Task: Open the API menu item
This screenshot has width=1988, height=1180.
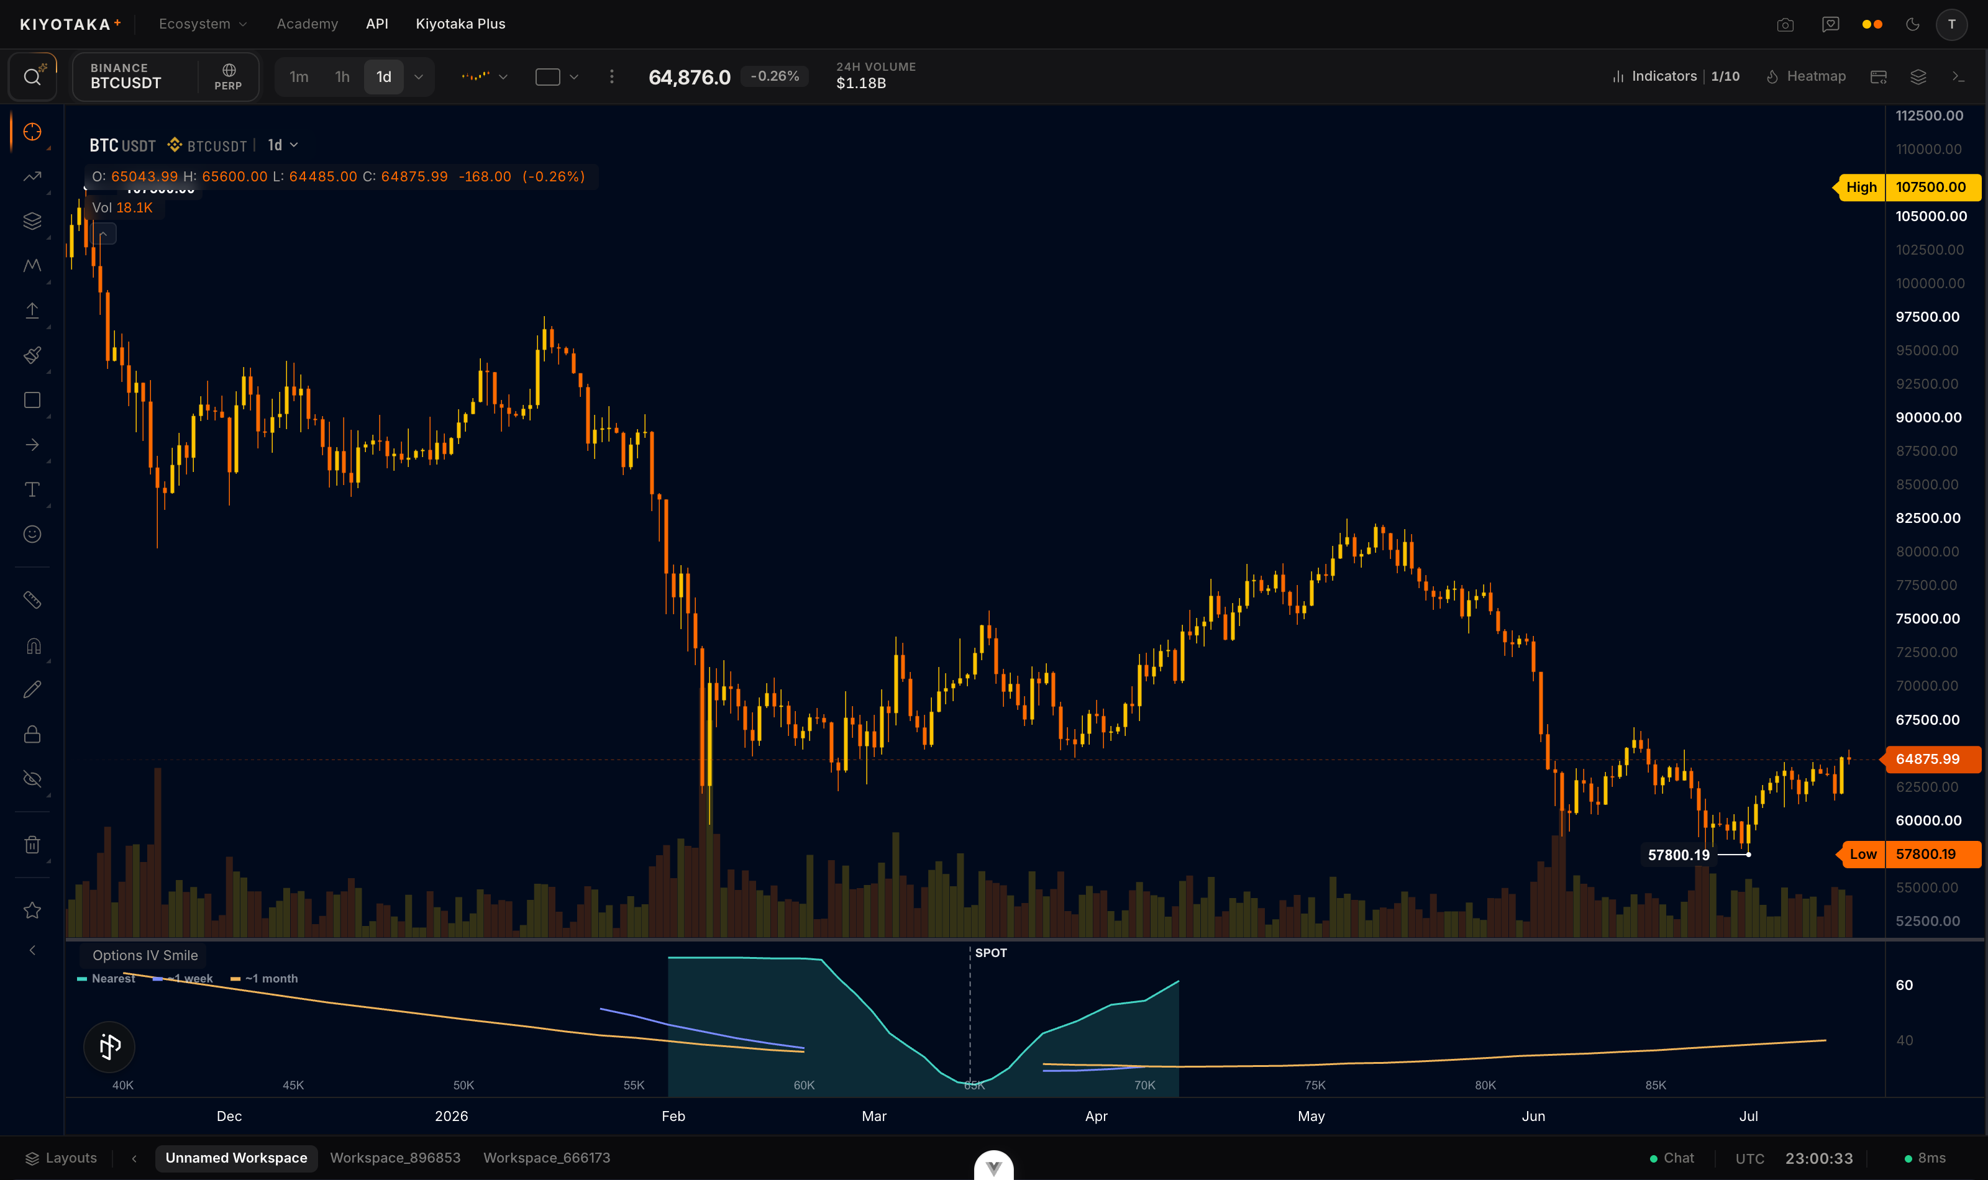Action: coord(377,24)
